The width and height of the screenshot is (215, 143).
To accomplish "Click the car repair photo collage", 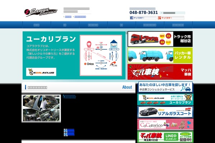I will click(x=41, y=108).
